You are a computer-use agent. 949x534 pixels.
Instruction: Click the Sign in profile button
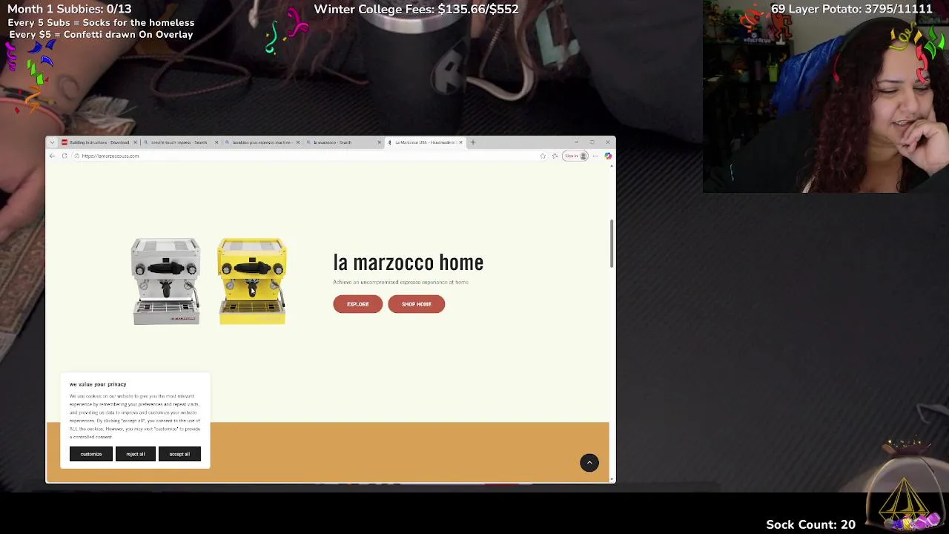tap(575, 156)
